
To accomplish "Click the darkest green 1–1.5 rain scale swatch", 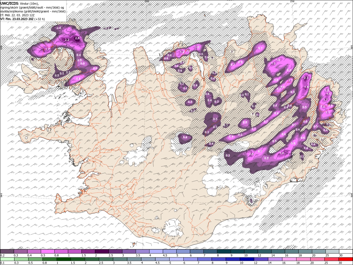I will click(x=63, y=259).
